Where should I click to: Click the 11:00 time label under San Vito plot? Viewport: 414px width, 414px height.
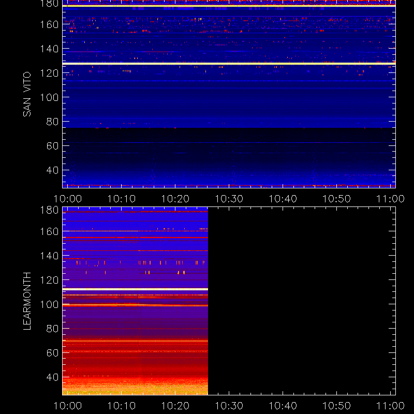point(391,199)
